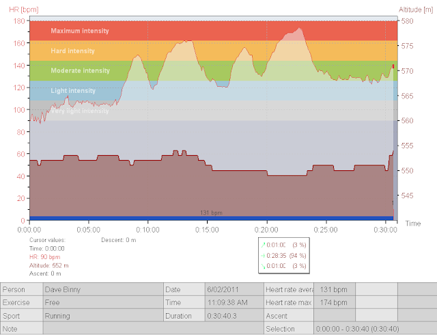Viewport: 437px width, 335px height.
Task: Click the flat terrain arrow icon in legend
Action: (x=263, y=256)
